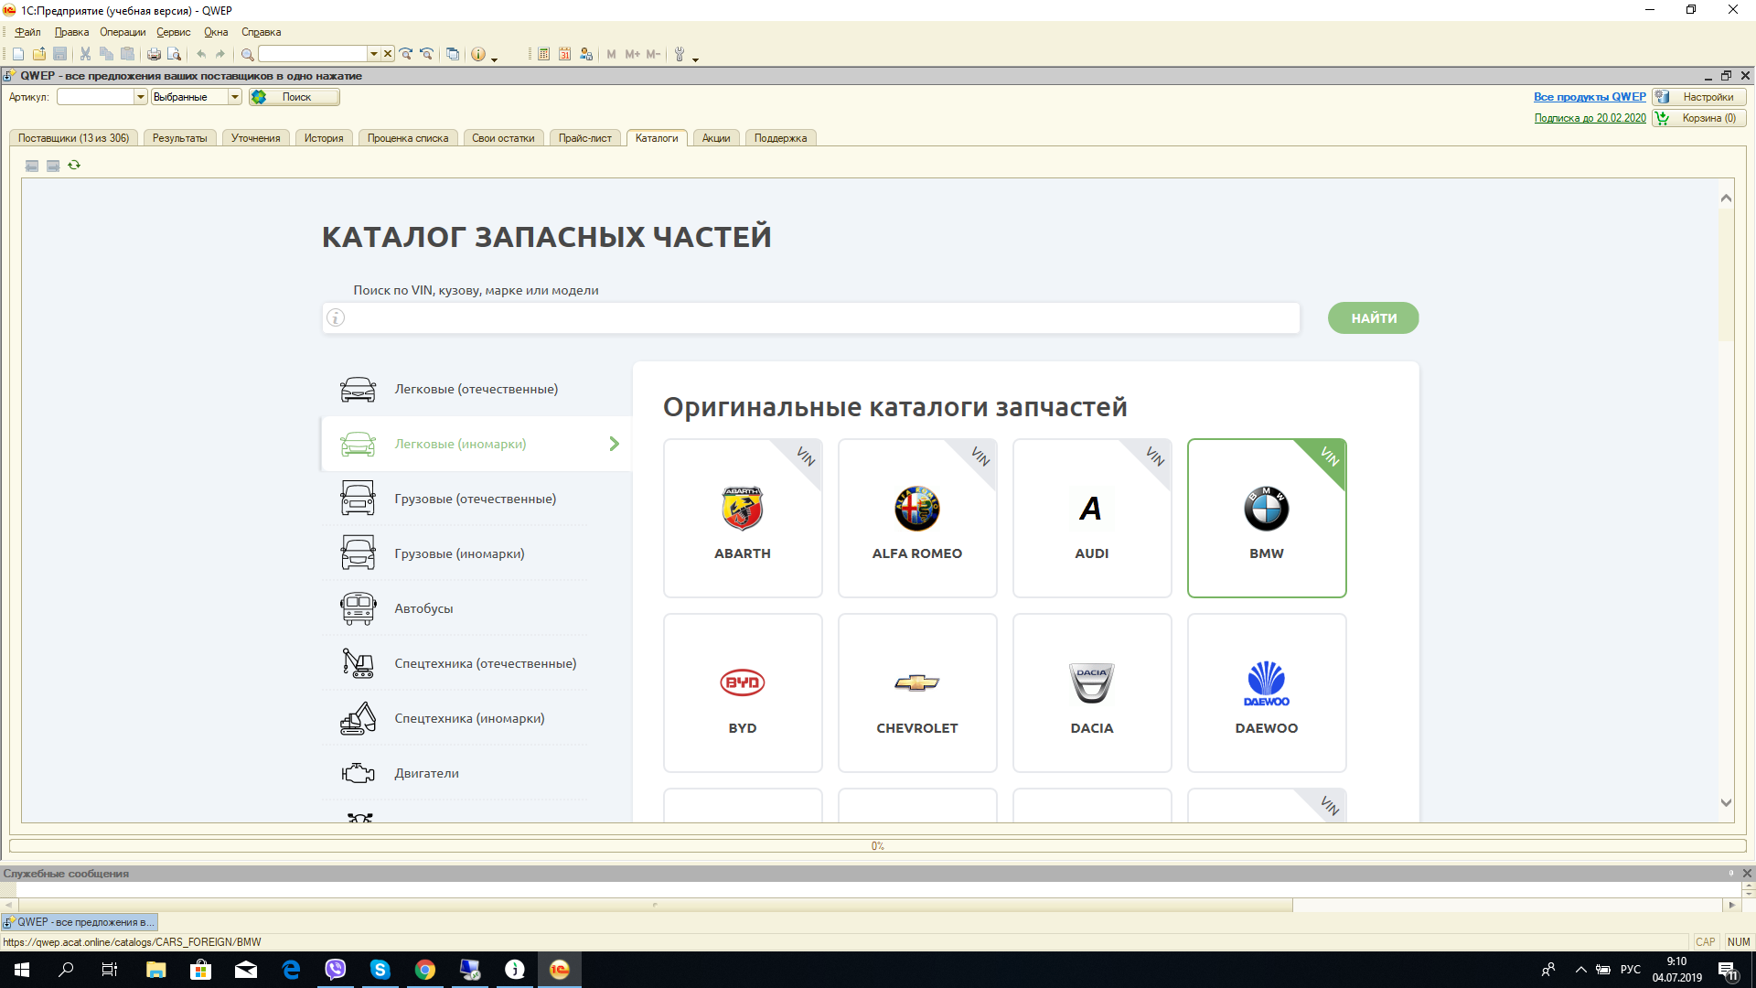
Task: Open the CHEVROLET catalog tile
Action: click(917, 693)
